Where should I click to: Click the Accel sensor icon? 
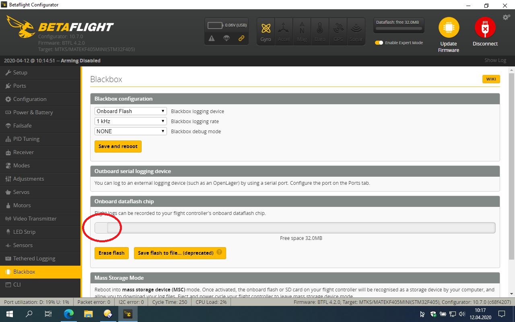point(284,31)
